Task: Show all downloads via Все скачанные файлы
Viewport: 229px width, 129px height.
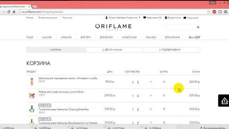Action: pyautogui.click(x=213, y=128)
